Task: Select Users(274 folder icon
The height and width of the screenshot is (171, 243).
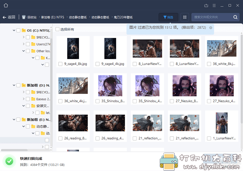Action: tap(33, 44)
